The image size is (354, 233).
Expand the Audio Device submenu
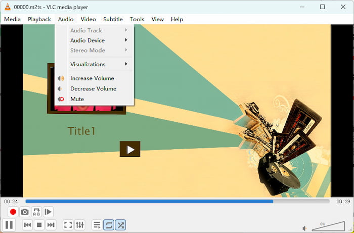pos(94,40)
